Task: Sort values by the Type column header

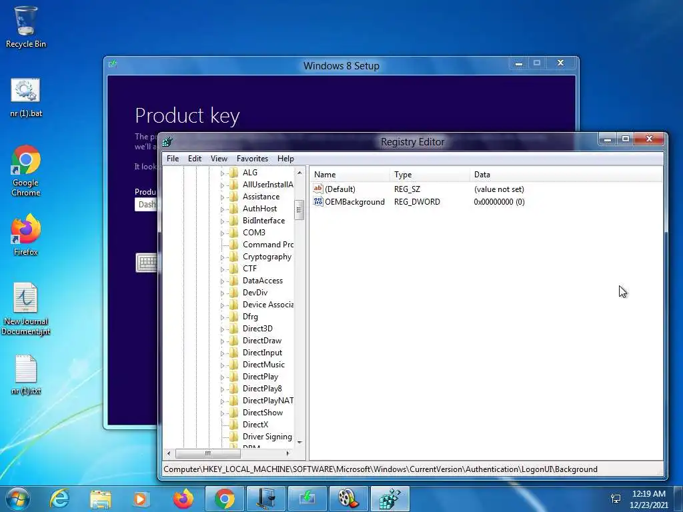Action: coord(430,175)
